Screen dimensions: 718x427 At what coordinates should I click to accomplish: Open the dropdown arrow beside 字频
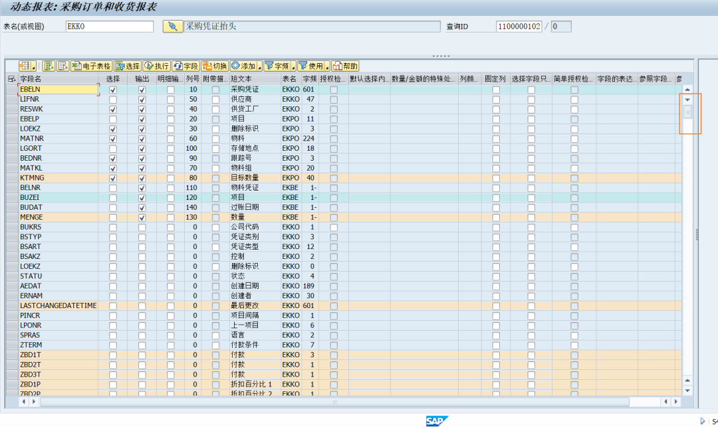[x=294, y=67]
